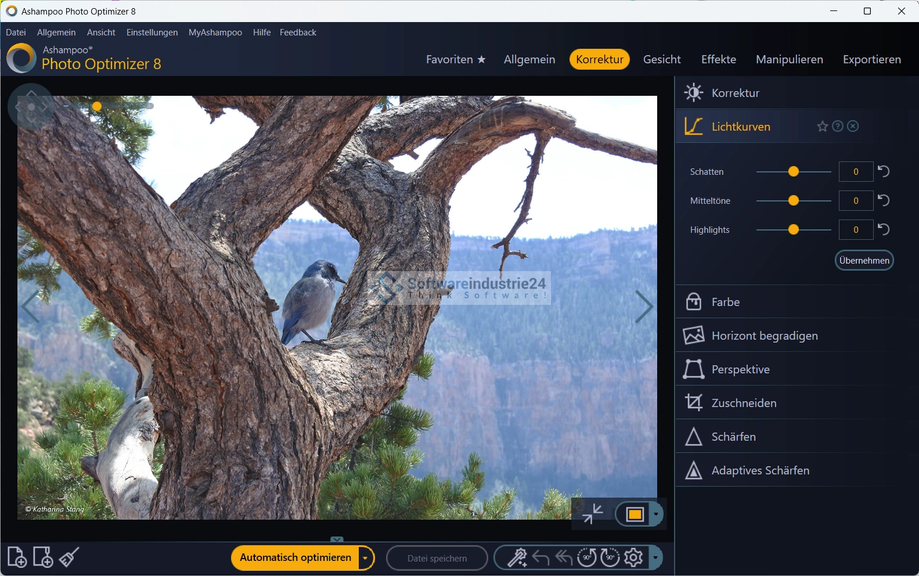Reset the Schatten value with its undo arrow
919x576 pixels.
[x=884, y=171]
